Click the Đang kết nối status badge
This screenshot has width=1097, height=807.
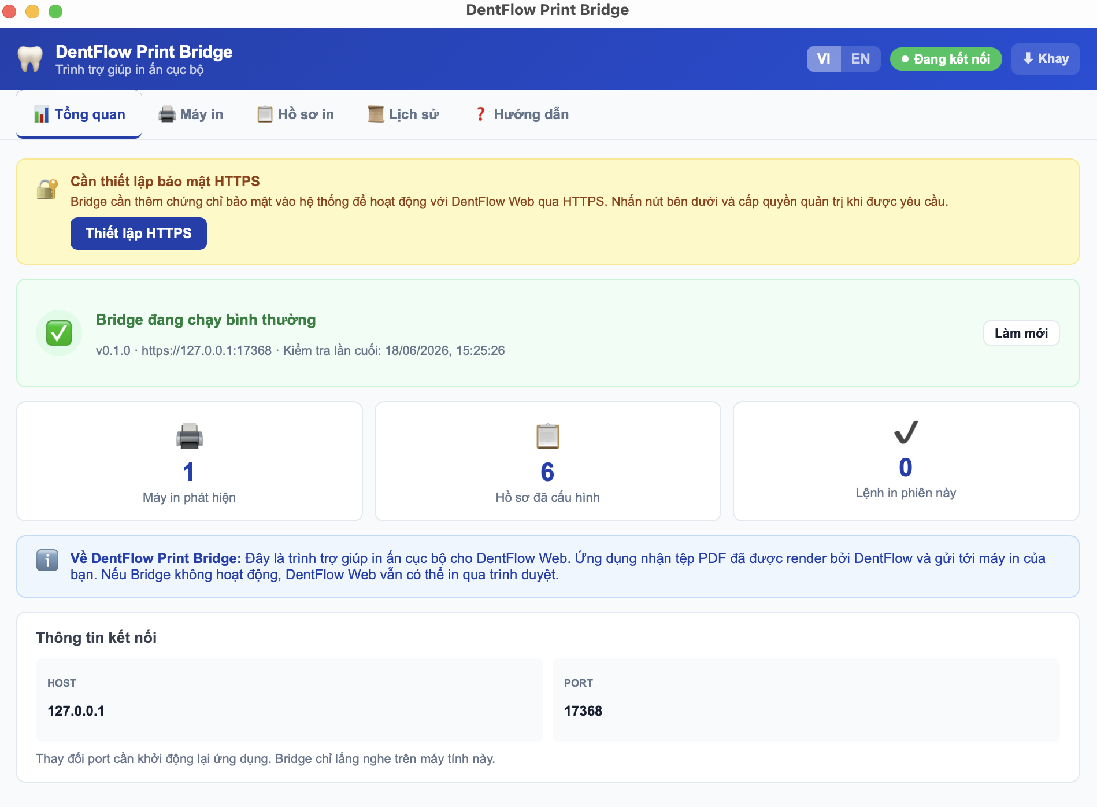946,59
